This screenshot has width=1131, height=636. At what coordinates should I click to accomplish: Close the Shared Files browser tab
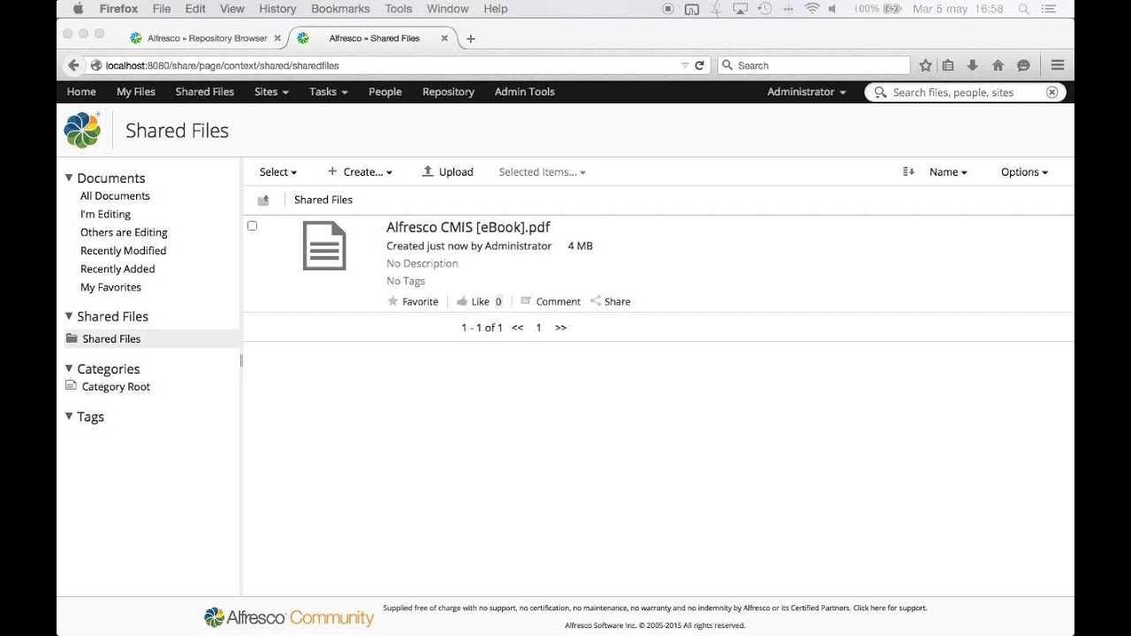[x=444, y=39]
